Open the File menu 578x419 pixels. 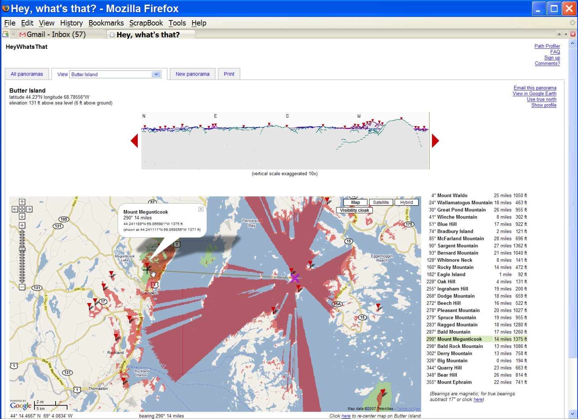point(10,23)
